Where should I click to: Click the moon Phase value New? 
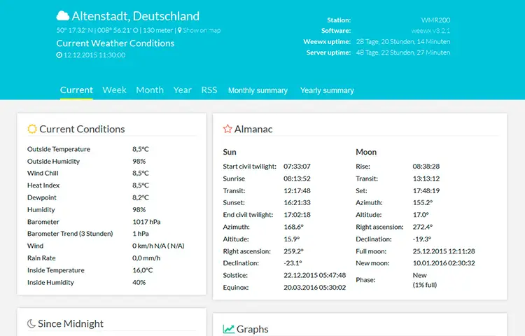pos(419,275)
